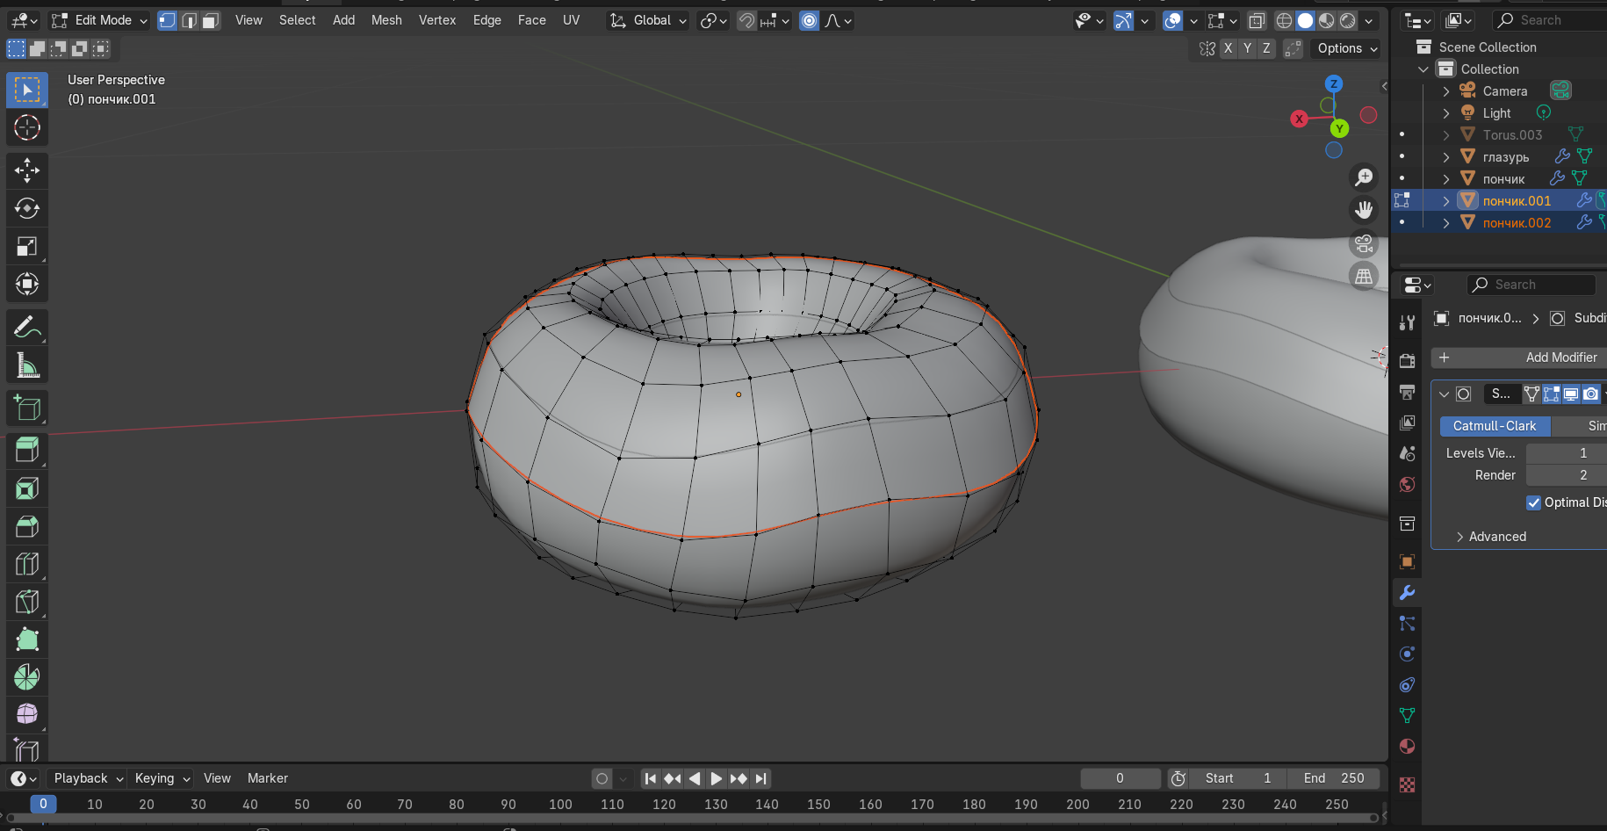This screenshot has height=831, width=1607.
Task: Select Catmull-Clark subdivision type
Action: pyautogui.click(x=1495, y=426)
